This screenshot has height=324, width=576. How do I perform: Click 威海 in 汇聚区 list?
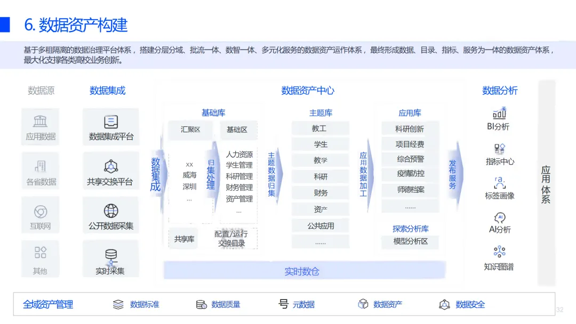click(x=189, y=175)
